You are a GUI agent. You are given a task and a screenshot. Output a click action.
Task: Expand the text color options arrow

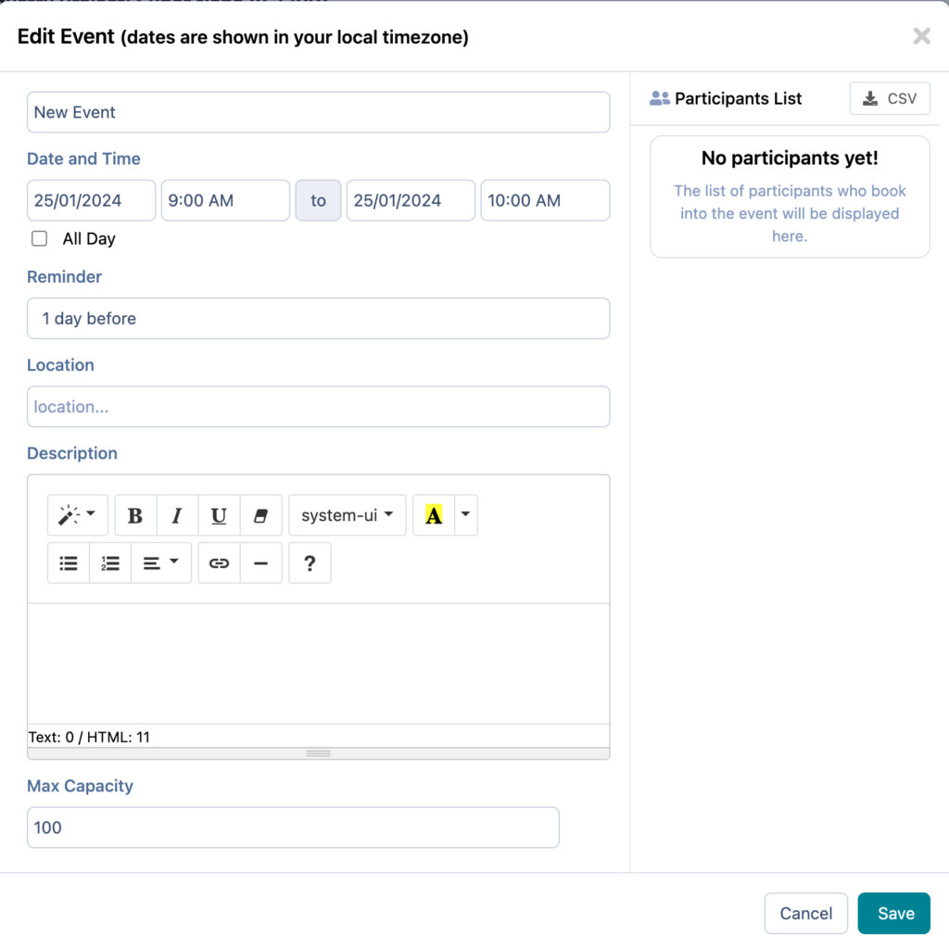(x=466, y=515)
